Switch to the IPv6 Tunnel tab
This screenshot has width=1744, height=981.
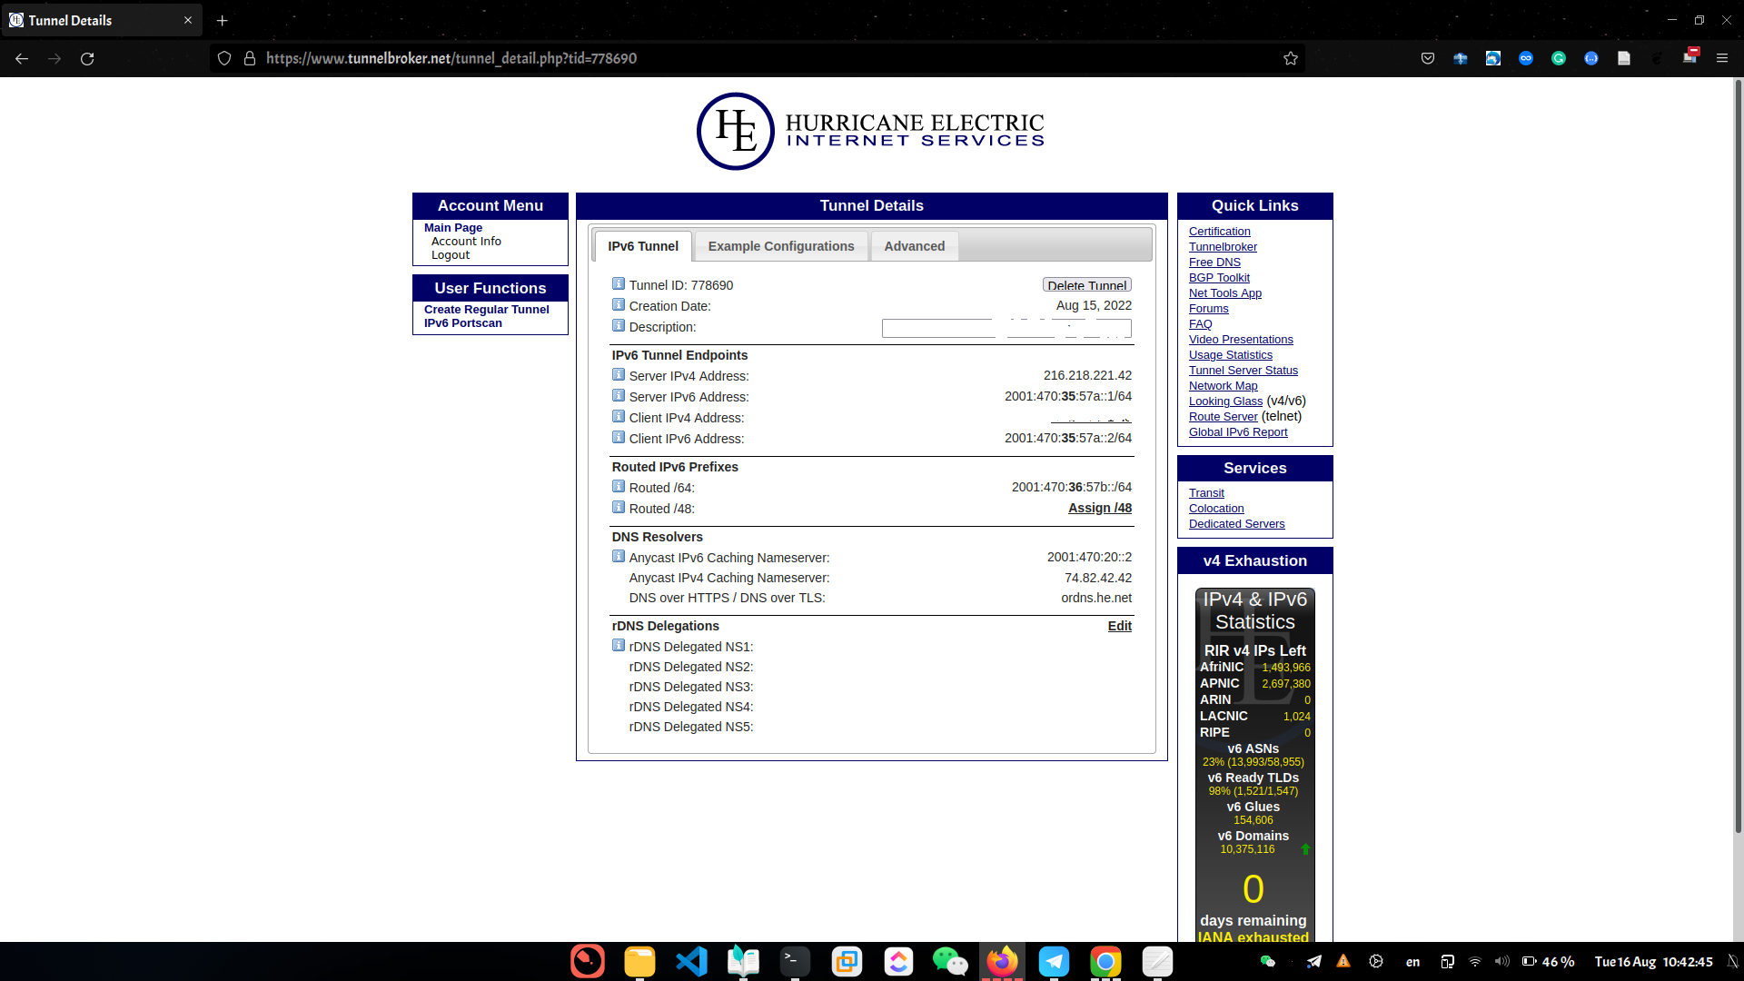(x=643, y=246)
